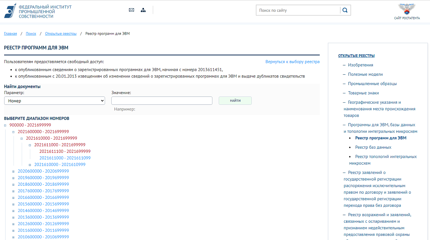The width and height of the screenshot is (430, 240).
Task: Open the Параметр dropdown set to Номер
Action: click(54, 101)
